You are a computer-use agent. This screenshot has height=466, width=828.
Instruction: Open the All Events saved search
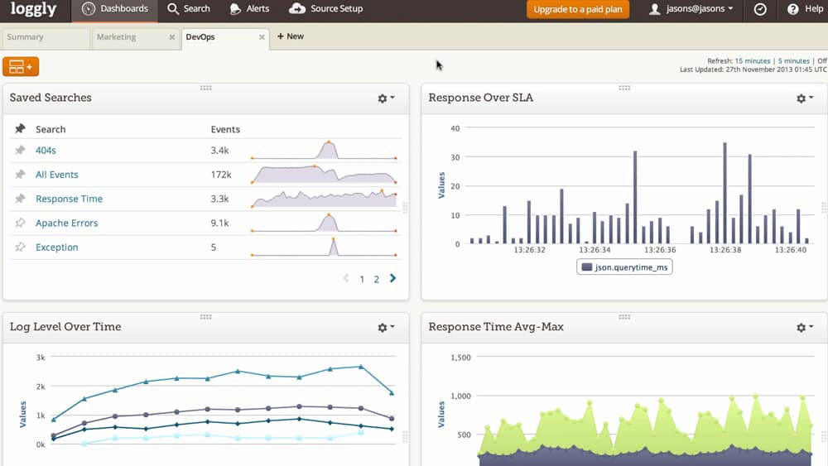point(57,175)
